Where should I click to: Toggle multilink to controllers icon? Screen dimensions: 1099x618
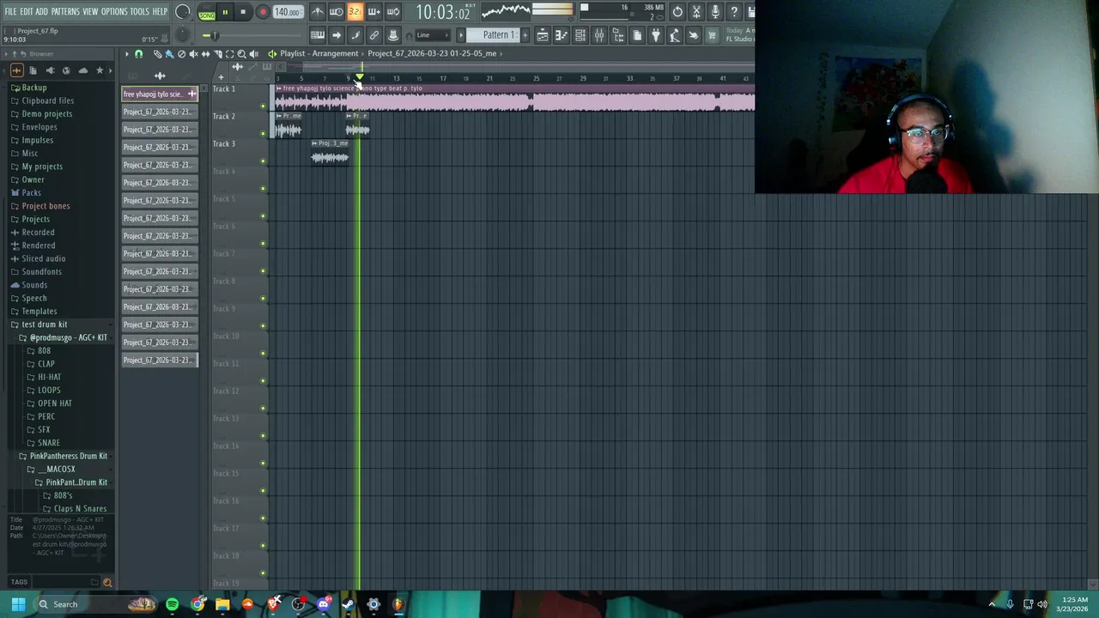373,35
